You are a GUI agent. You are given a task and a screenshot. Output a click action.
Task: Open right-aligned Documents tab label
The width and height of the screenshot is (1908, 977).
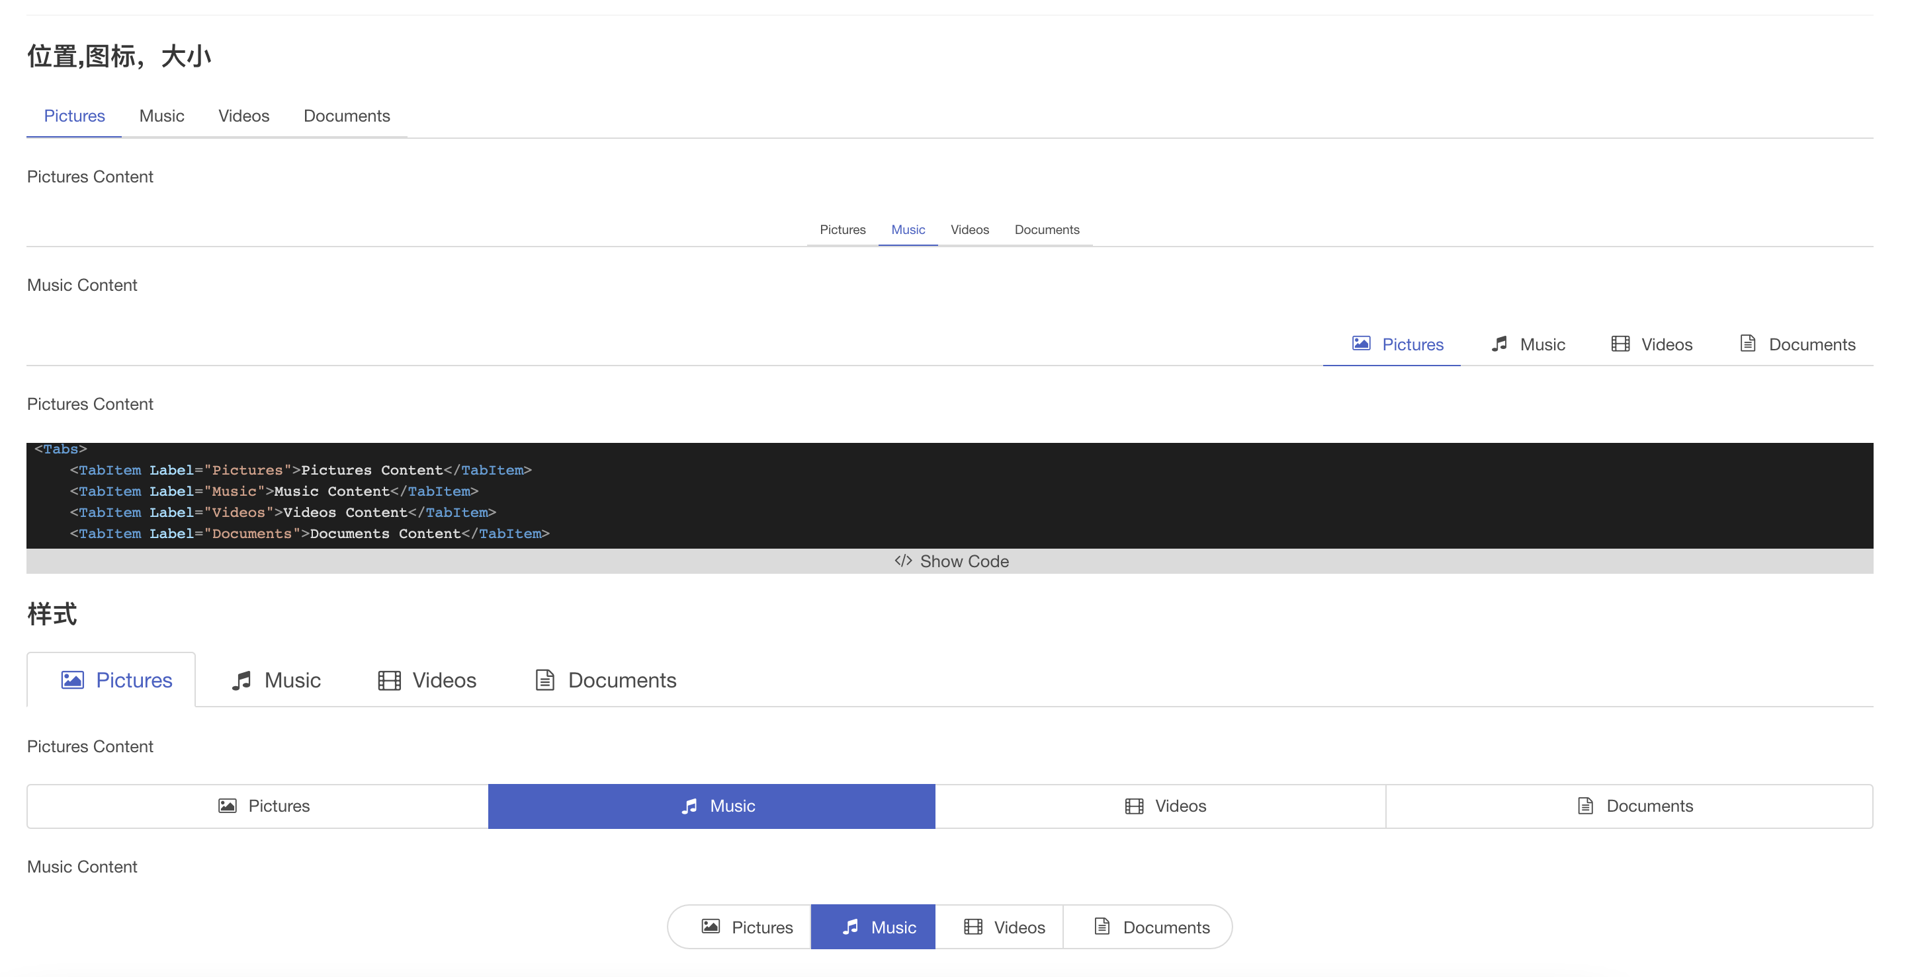(x=1811, y=344)
